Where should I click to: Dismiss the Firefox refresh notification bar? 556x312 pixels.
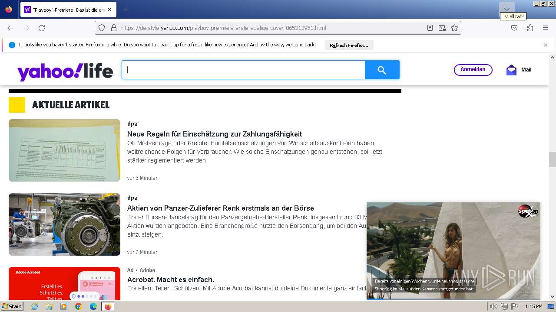click(x=546, y=45)
